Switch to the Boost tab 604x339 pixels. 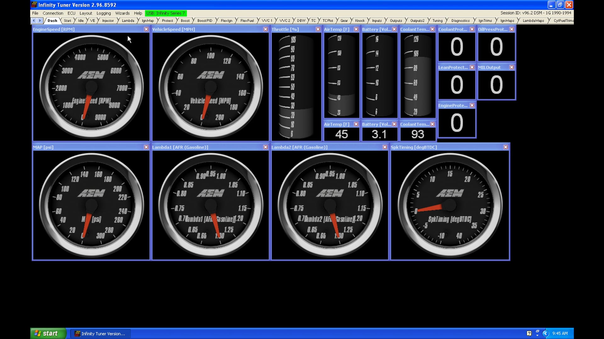tap(185, 21)
